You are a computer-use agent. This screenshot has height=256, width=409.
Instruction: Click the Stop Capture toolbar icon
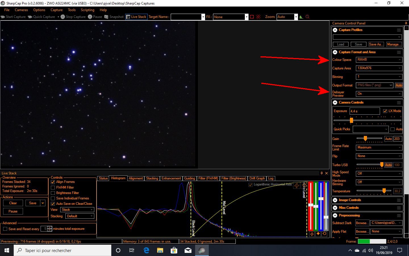pos(63,17)
